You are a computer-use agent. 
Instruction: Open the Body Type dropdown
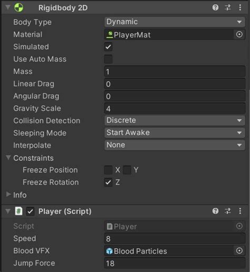(x=175, y=22)
